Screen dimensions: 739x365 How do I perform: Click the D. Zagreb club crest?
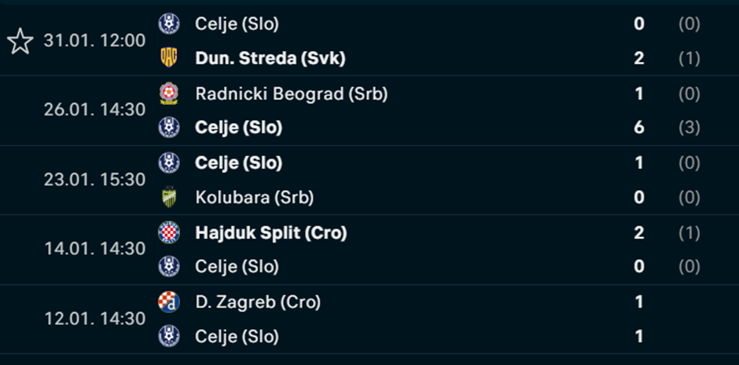pos(169,301)
